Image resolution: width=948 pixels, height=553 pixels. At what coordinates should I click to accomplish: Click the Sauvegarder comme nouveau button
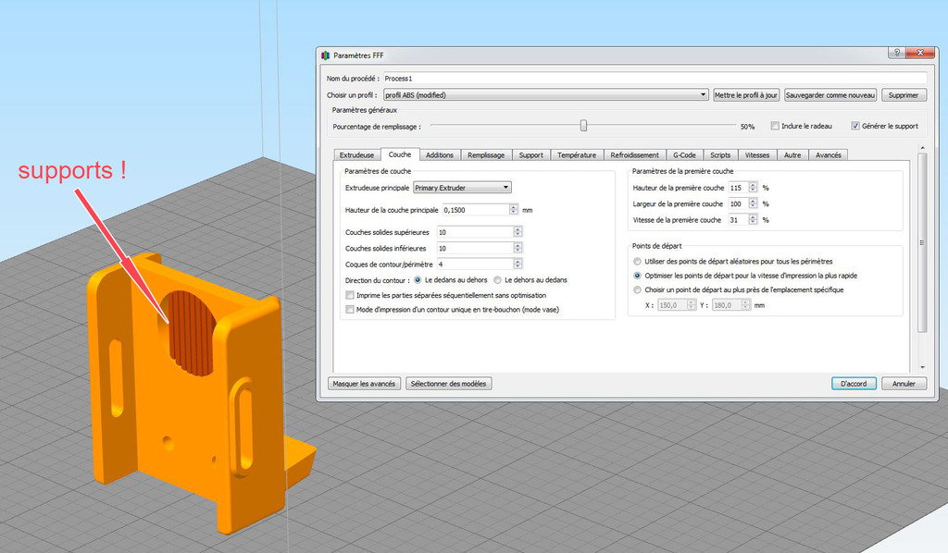coord(830,94)
